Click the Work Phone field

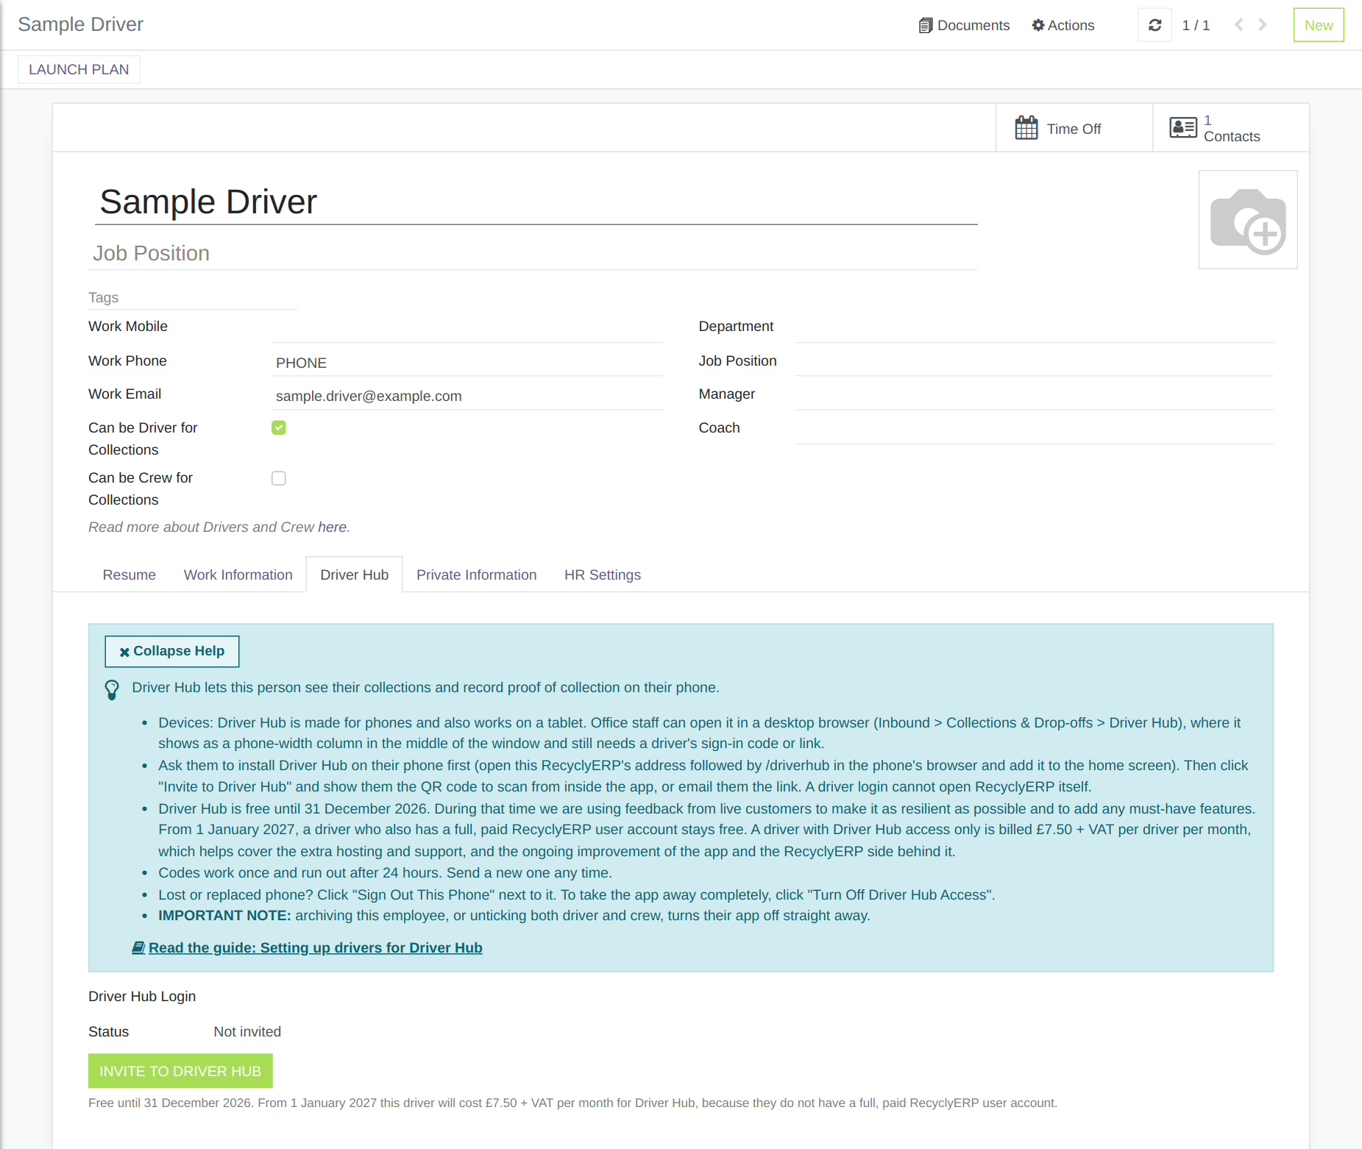click(x=467, y=362)
